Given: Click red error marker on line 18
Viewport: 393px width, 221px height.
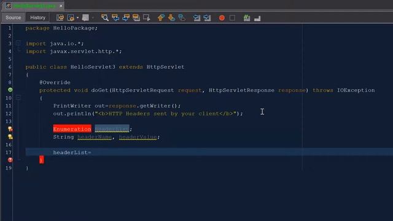Looking at the screenshot, I should [x=10, y=160].
